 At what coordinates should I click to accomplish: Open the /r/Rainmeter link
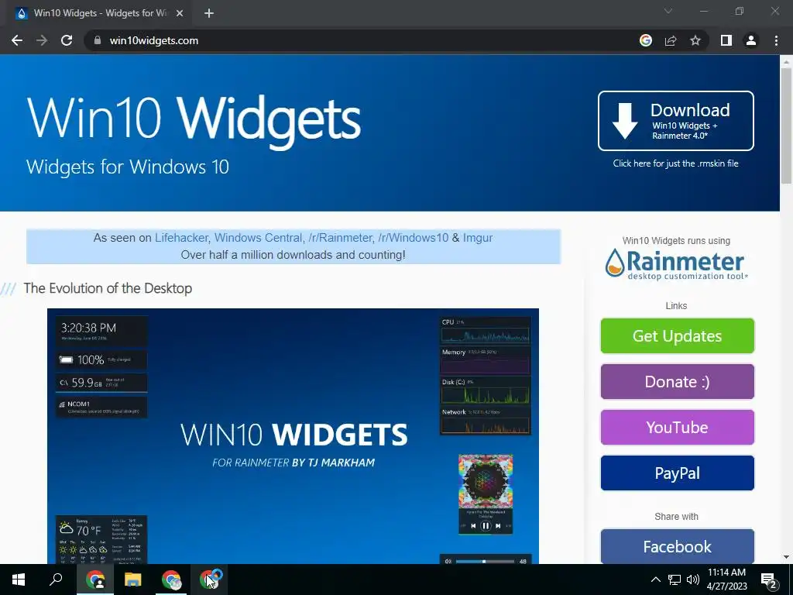click(x=340, y=238)
